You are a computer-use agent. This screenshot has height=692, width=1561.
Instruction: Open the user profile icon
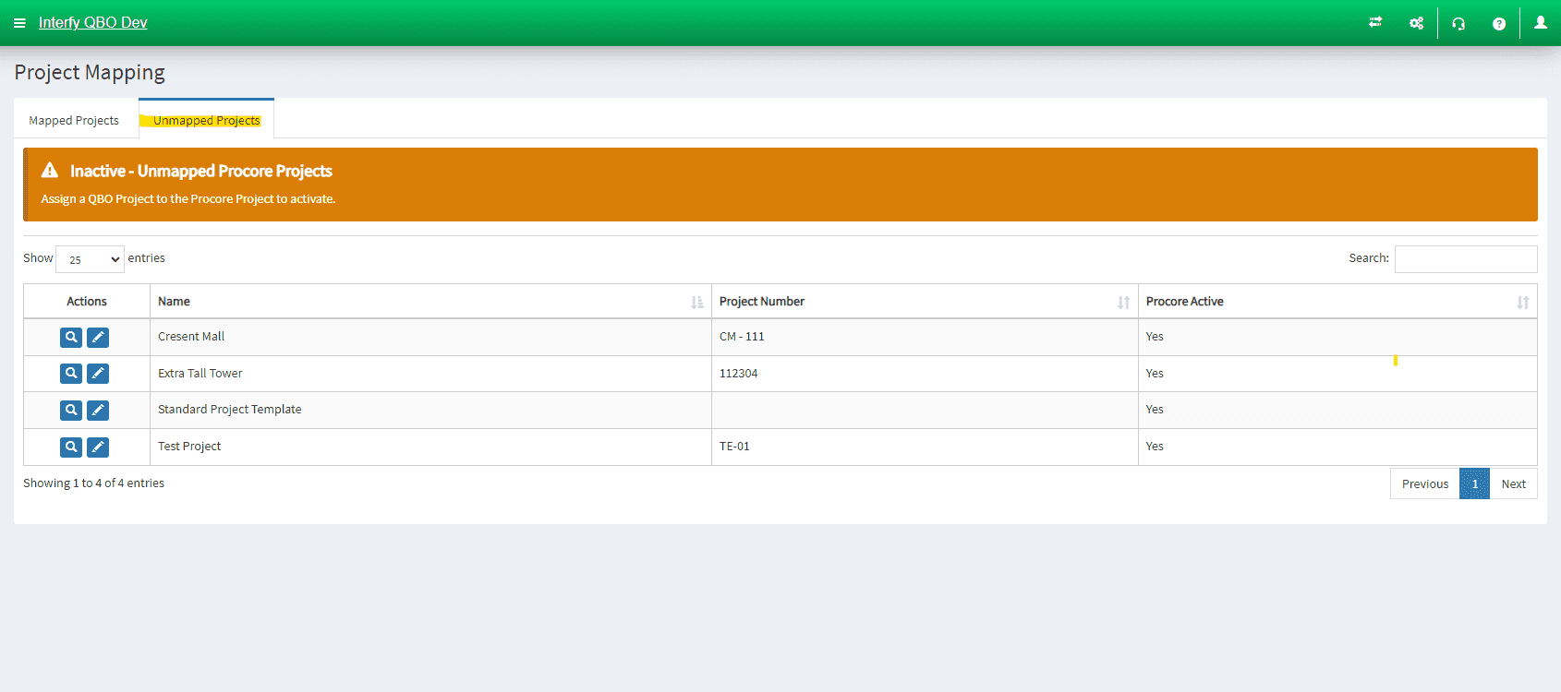[x=1541, y=23]
